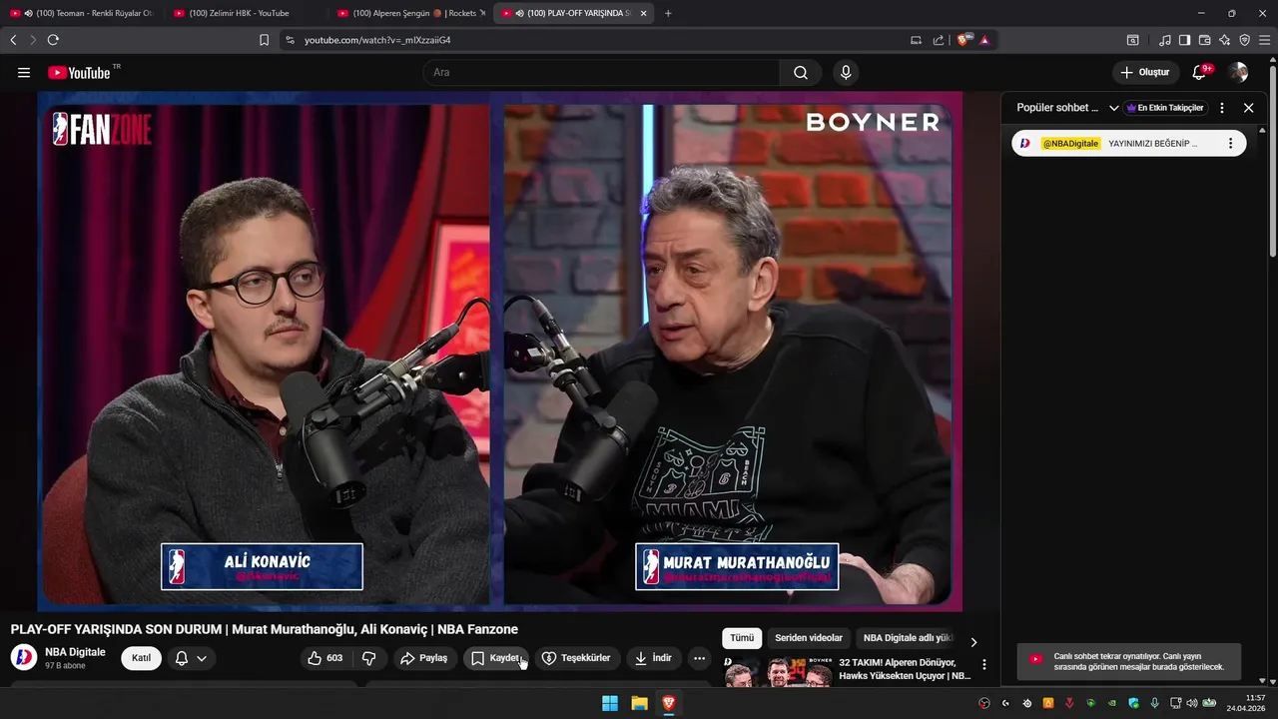Open Brave playlist music note icon
The image size is (1278, 719).
(x=1165, y=40)
